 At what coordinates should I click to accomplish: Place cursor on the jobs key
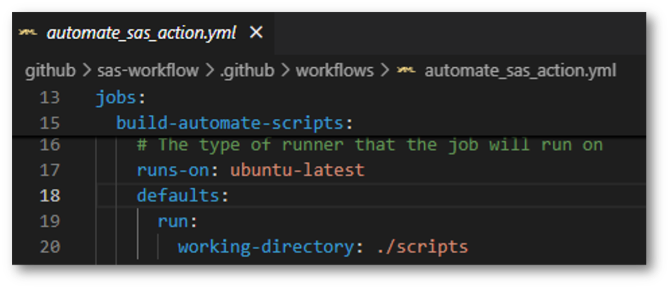click(116, 98)
